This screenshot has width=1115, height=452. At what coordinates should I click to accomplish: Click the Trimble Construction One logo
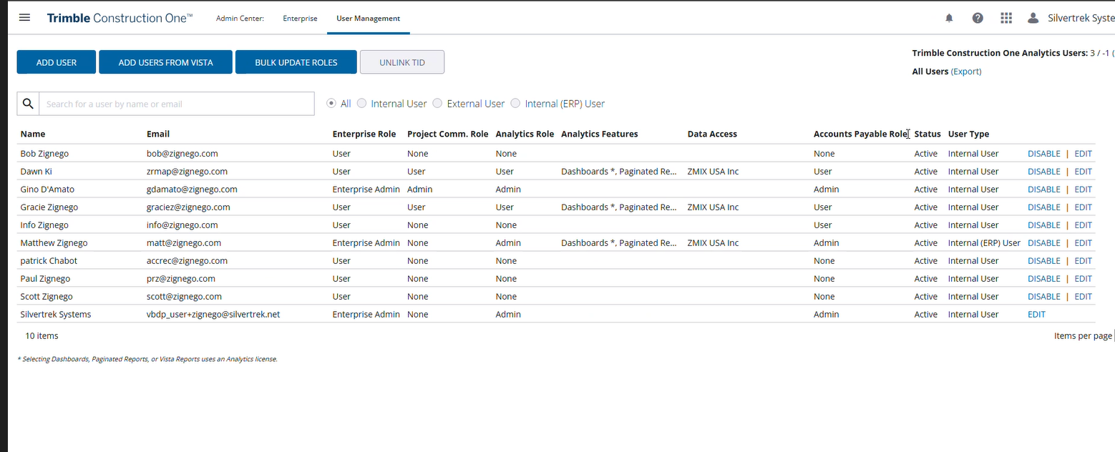tap(120, 18)
